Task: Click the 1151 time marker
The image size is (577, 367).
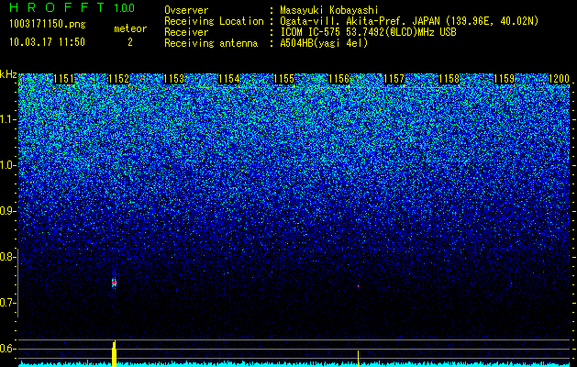Action: coord(63,79)
